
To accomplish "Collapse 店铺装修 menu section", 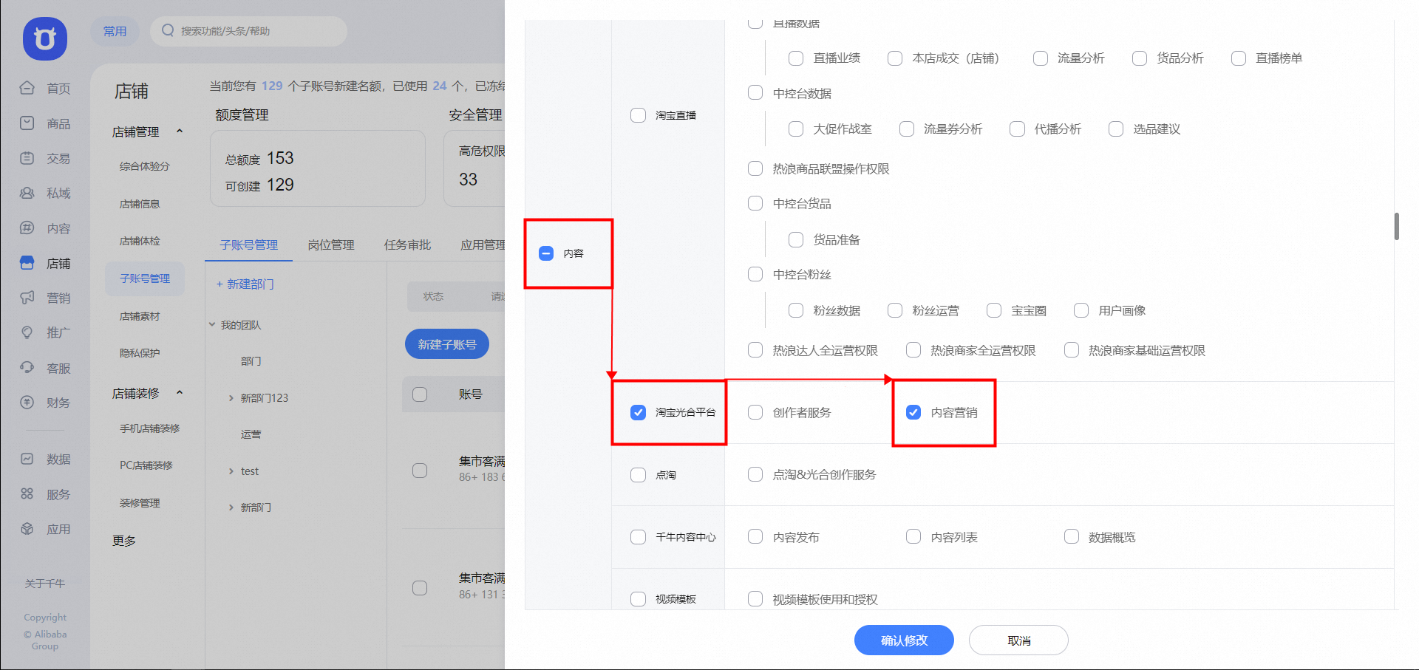I will pos(180,393).
